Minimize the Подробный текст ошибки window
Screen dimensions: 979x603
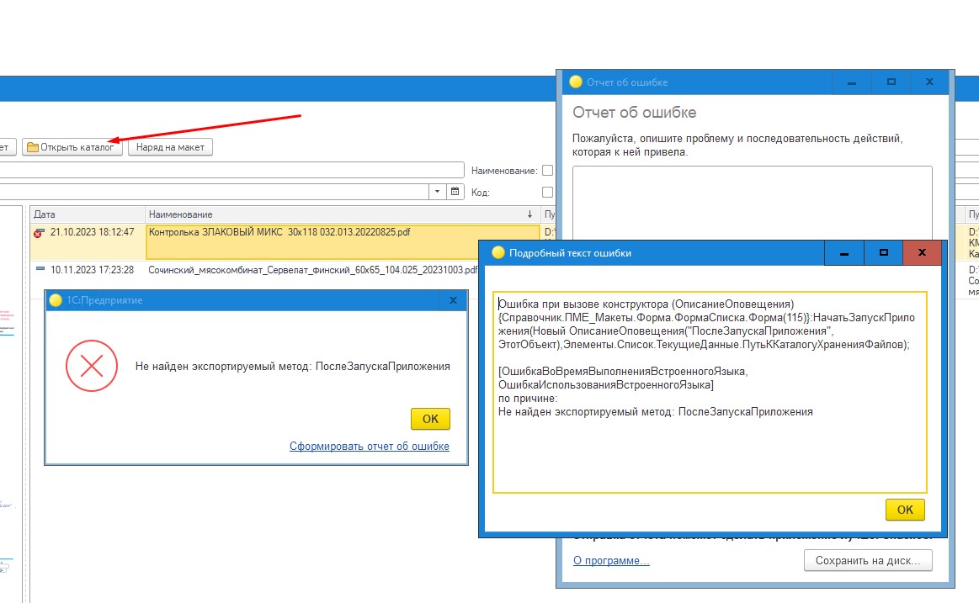click(844, 252)
